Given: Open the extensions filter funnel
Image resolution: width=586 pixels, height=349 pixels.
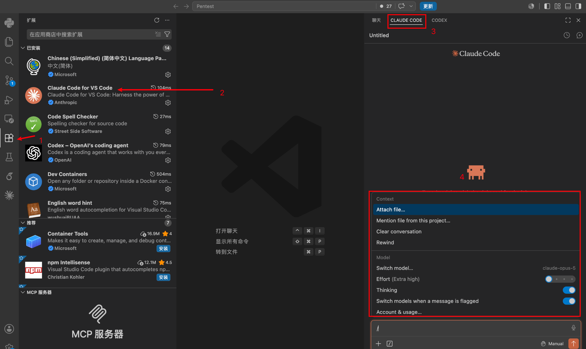Looking at the screenshot, I should click(x=167, y=34).
